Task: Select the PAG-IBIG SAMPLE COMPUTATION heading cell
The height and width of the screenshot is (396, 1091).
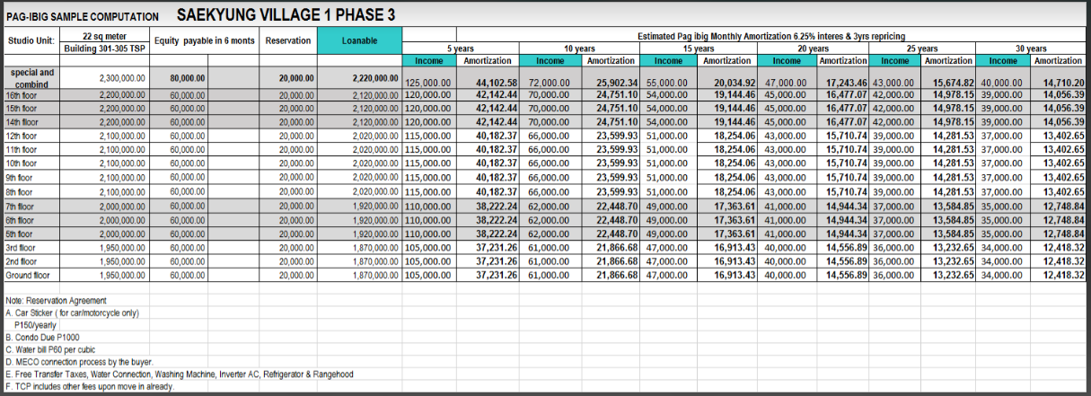Action: click(x=83, y=17)
